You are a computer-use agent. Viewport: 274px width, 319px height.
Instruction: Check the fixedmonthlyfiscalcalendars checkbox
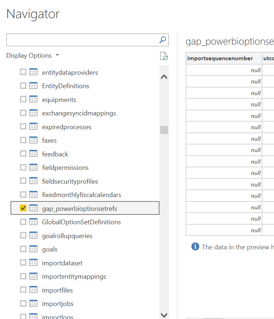pos(23,195)
